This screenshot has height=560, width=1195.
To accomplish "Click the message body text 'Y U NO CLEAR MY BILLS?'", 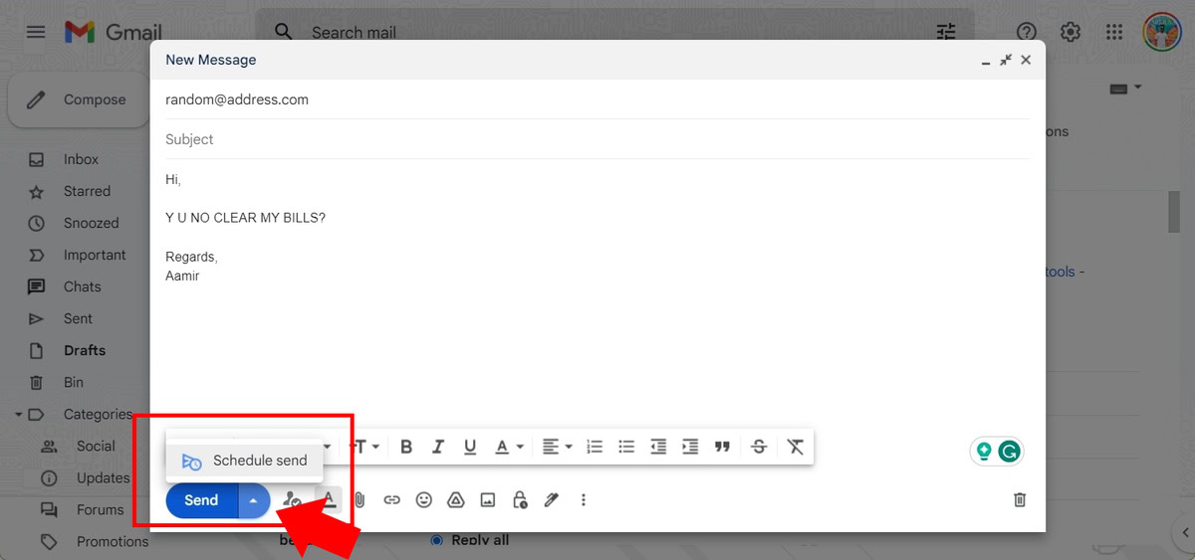I will coord(245,217).
